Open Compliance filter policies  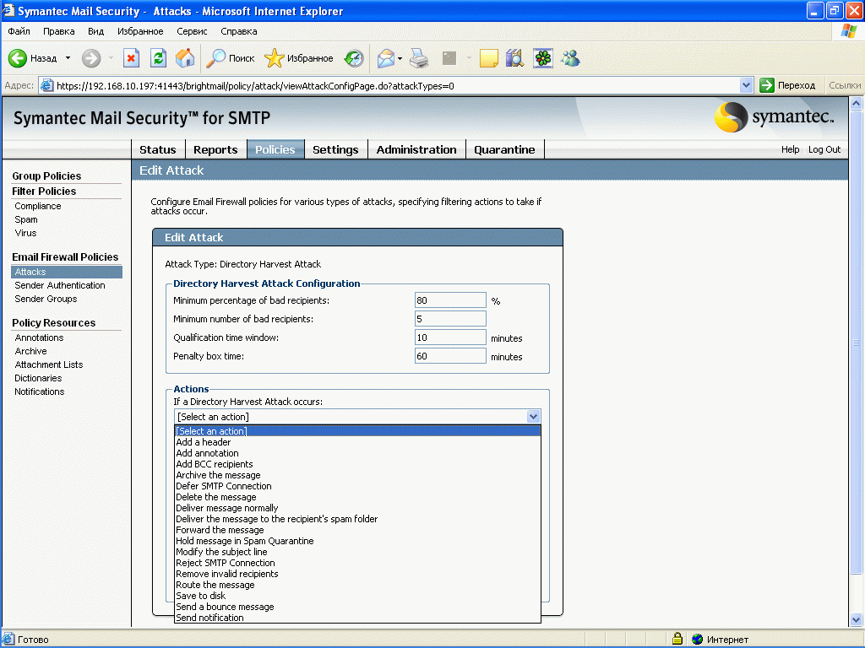click(38, 206)
